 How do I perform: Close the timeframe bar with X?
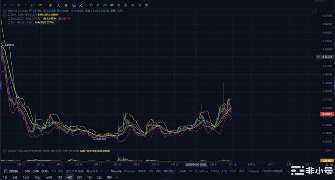[117, 178]
